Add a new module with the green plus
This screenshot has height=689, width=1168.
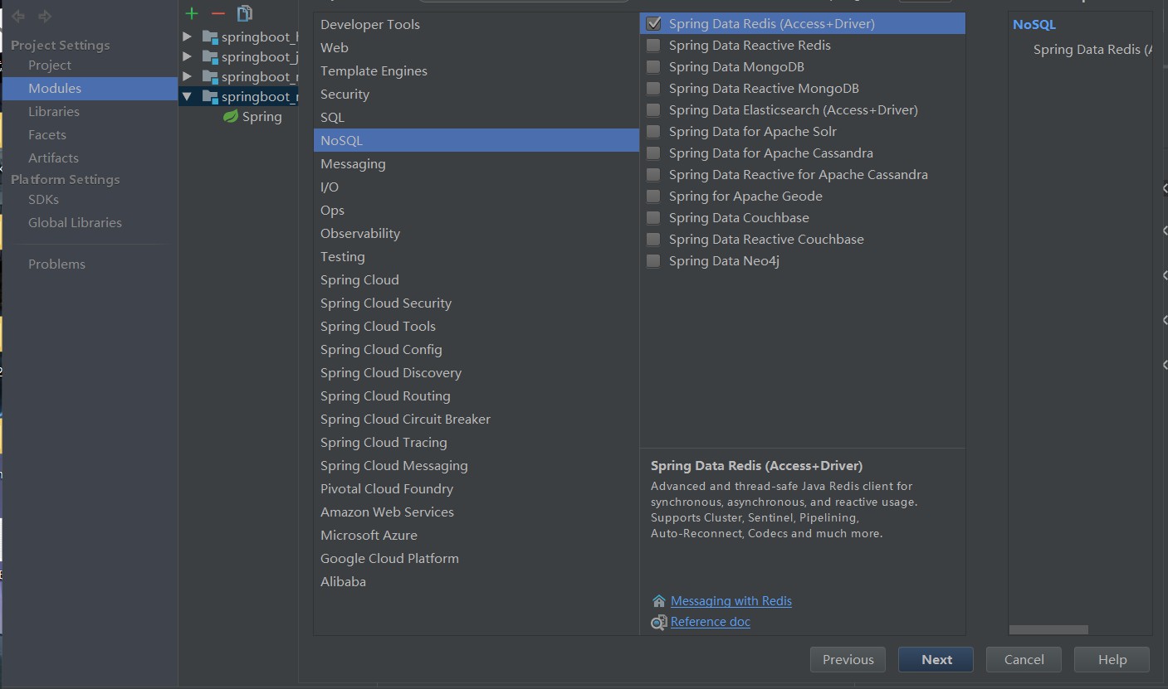(192, 13)
